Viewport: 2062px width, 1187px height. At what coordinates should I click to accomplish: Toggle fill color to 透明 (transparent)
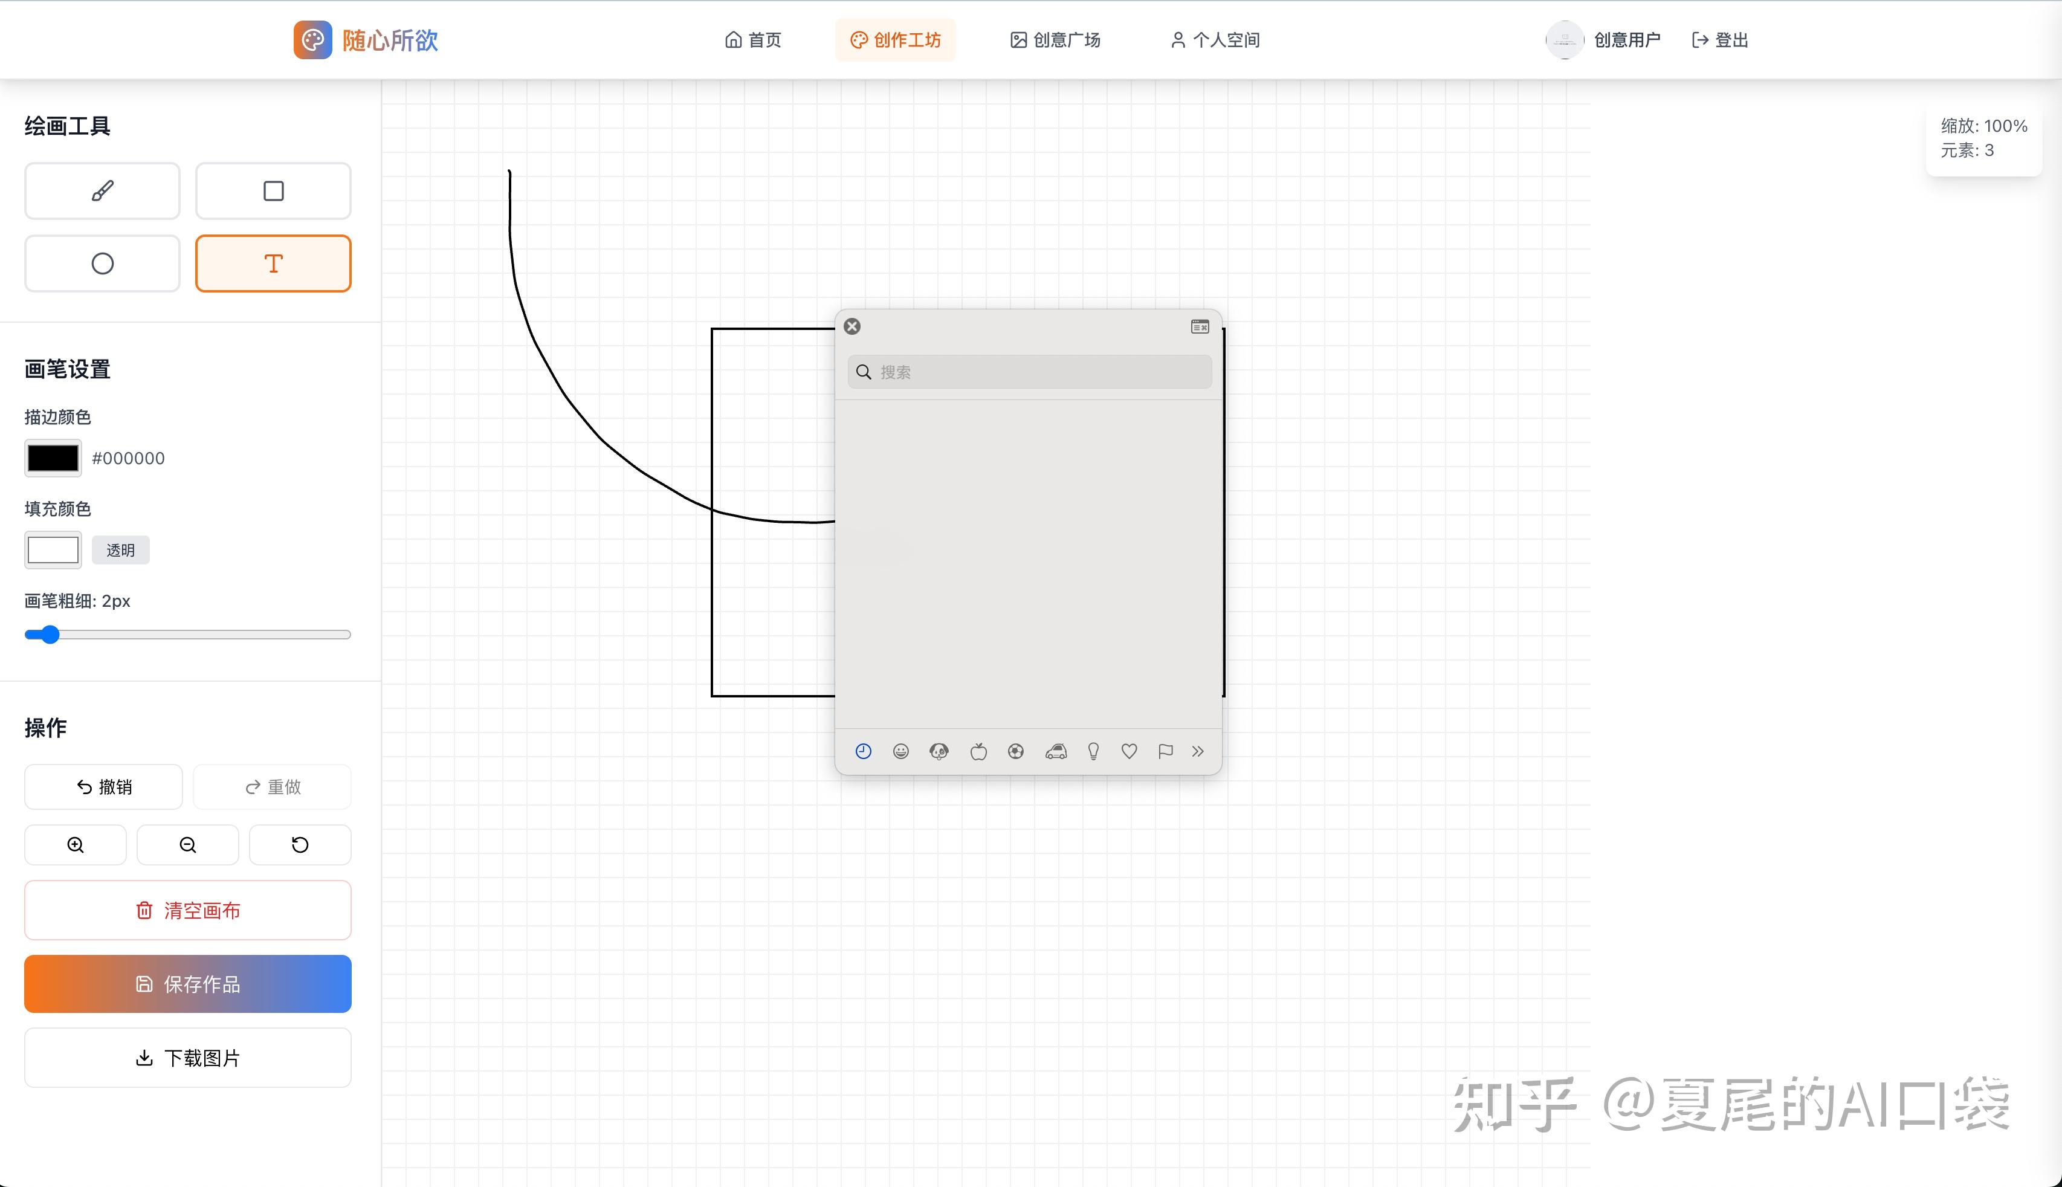[121, 549]
